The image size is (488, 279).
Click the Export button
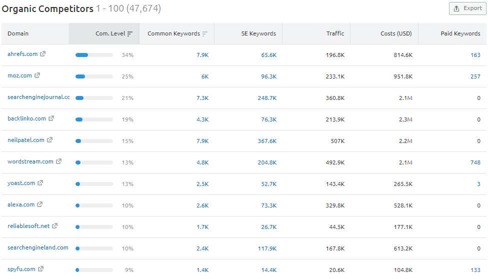click(467, 8)
